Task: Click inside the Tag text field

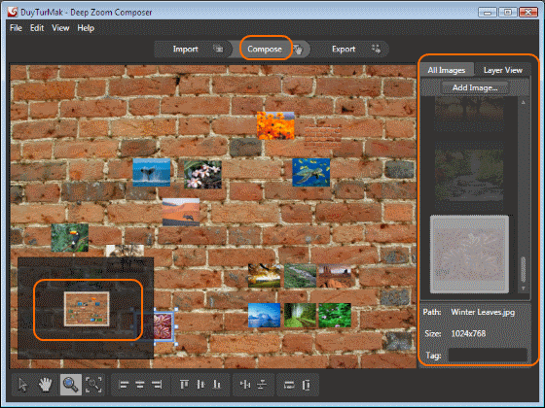Action: [488, 356]
